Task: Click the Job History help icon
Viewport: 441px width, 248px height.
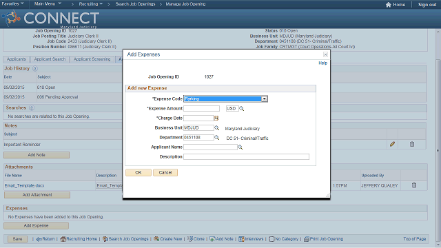Action: tap(35, 68)
